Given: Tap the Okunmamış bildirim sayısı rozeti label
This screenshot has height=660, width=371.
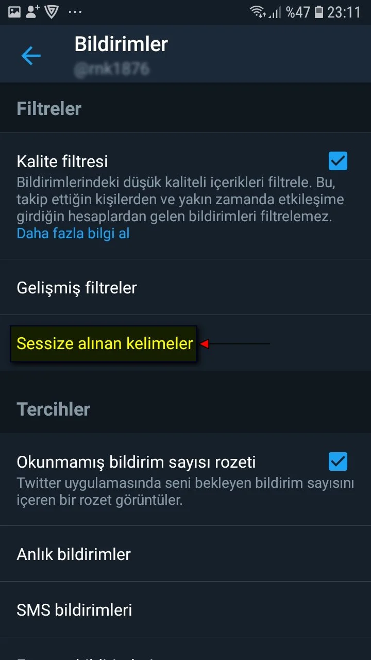Looking at the screenshot, I should point(136,462).
